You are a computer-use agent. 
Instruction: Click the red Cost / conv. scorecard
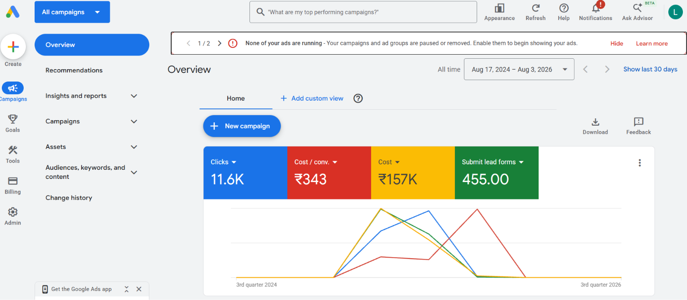coord(329,173)
